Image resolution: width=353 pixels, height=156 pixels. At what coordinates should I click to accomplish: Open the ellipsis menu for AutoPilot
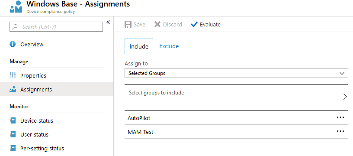[x=340, y=117]
